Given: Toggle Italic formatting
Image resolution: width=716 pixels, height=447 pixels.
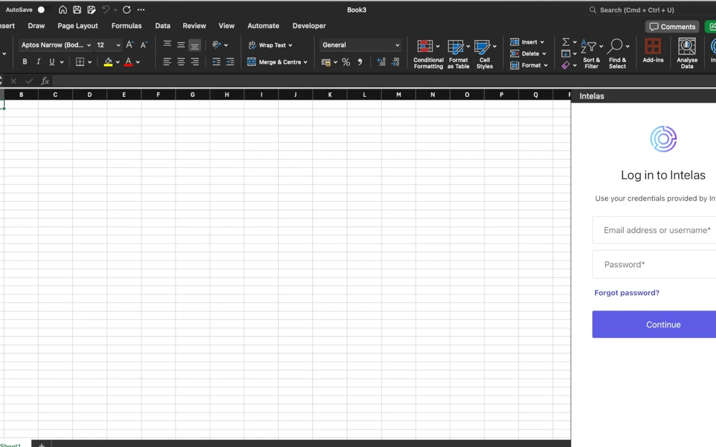Looking at the screenshot, I should (38, 62).
